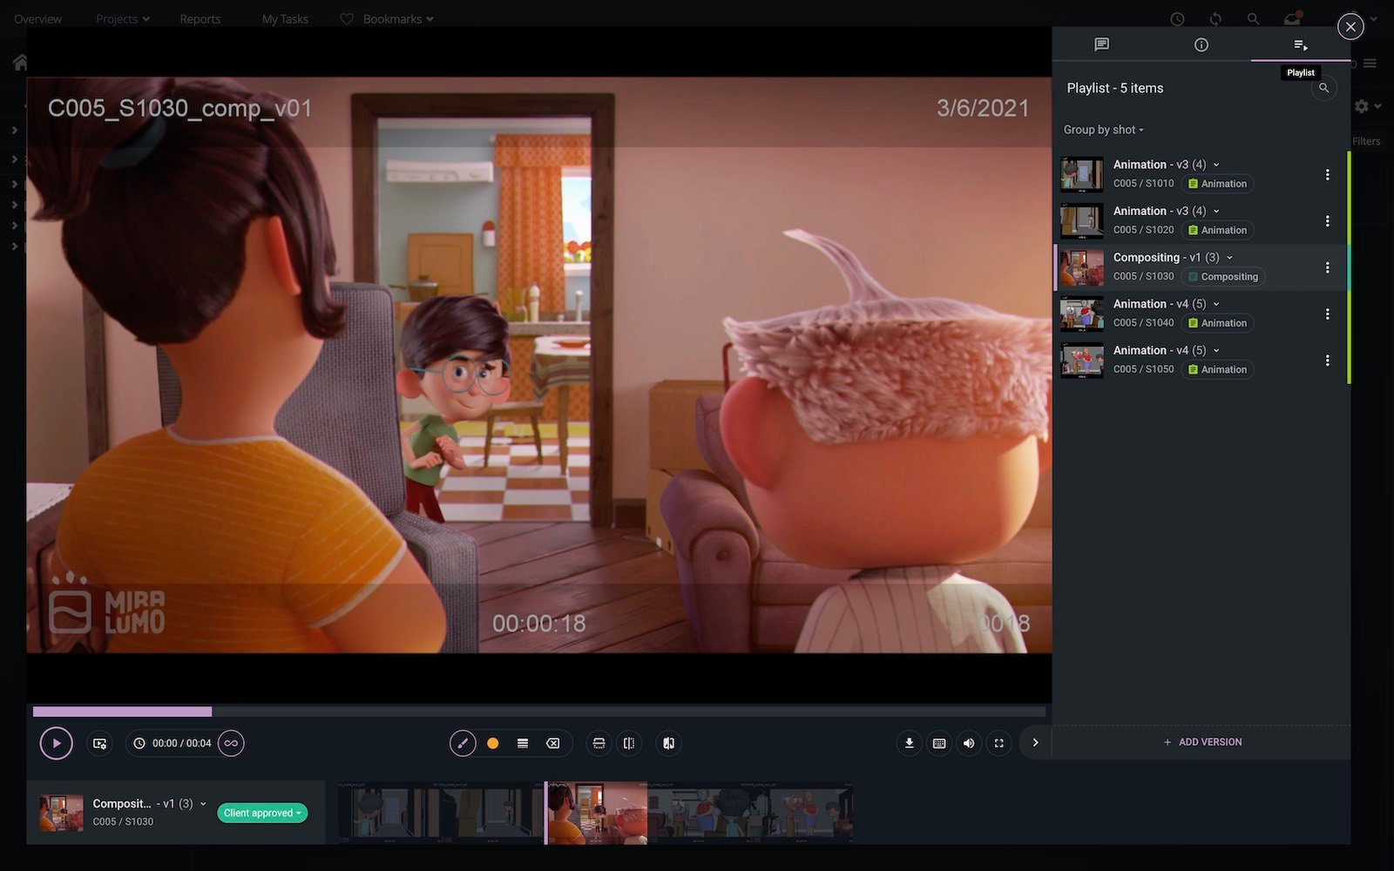The height and width of the screenshot is (871, 1394).
Task: Click Compositing task tag for S1030
Action: click(1223, 277)
